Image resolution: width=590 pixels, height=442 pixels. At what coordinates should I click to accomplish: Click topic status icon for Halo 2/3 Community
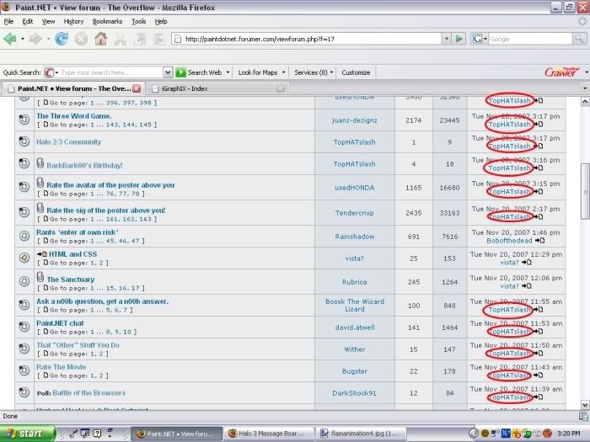click(24, 141)
